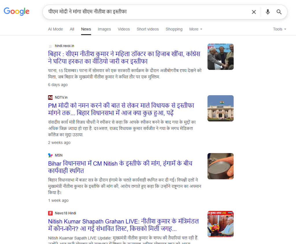Click the hindi.revoi.in source favicon
The width and height of the screenshot is (296, 244).
[50, 46]
